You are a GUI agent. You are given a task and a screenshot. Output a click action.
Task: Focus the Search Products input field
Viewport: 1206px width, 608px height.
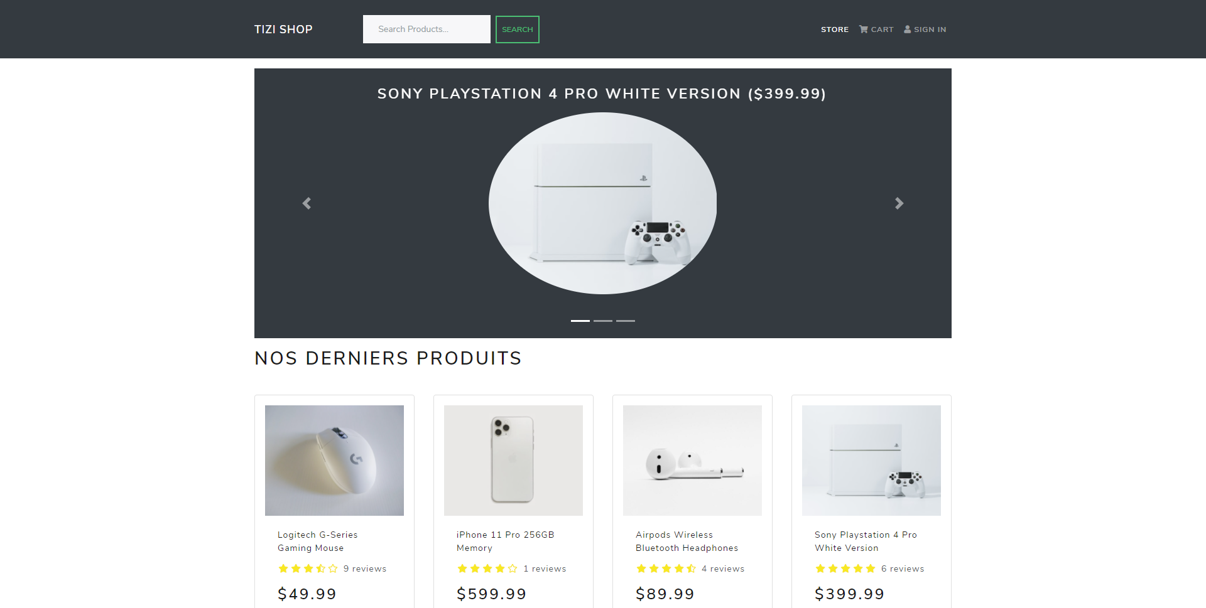426,29
